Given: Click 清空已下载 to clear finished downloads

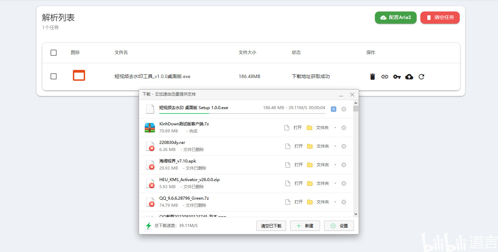Looking at the screenshot, I should coord(271,226).
